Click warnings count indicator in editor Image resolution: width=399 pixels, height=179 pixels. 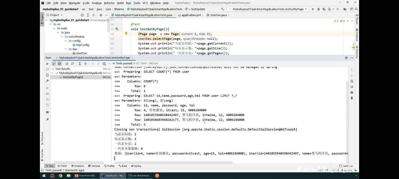(x=336, y=21)
